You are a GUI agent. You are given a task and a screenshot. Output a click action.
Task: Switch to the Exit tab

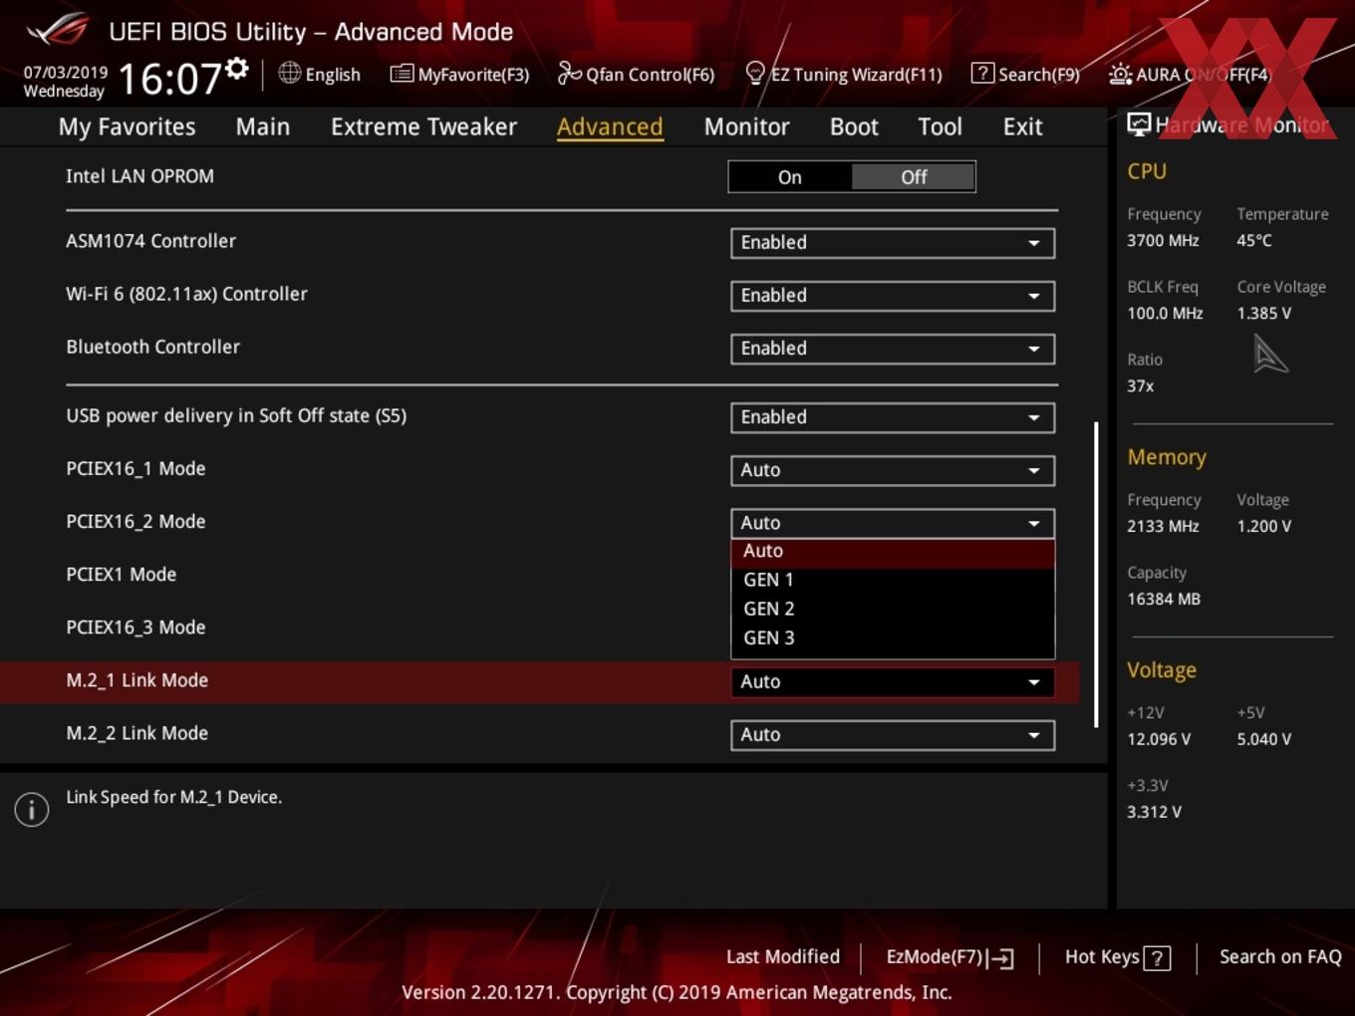(x=1022, y=127)
